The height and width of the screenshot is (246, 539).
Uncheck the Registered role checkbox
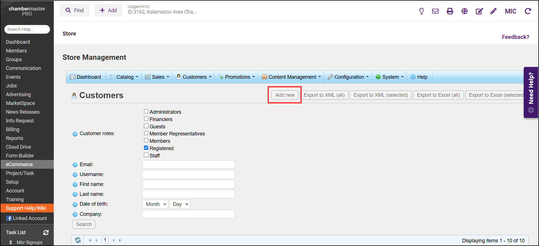point(146,148)
